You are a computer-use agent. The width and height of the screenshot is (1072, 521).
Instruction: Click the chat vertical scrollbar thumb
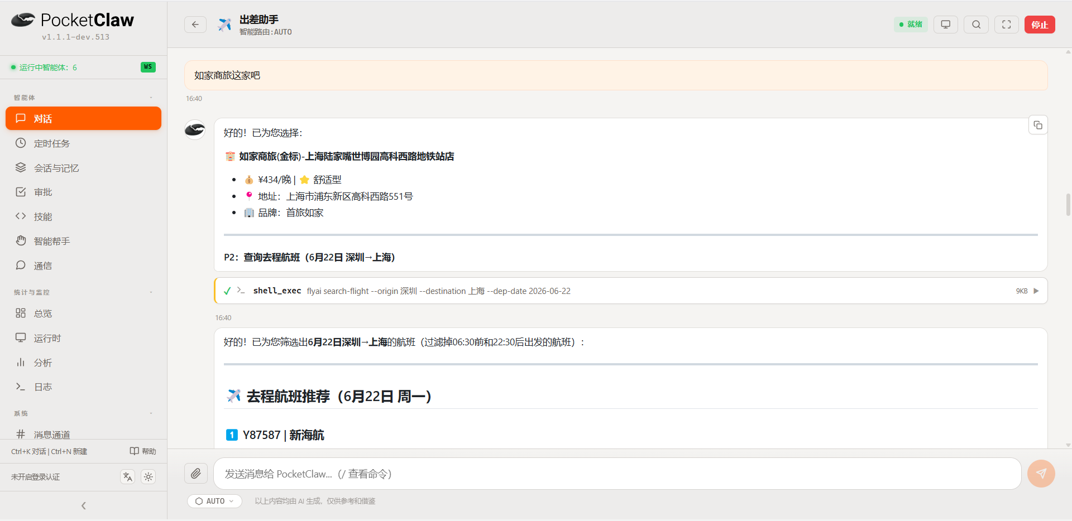pos(1068,204)
